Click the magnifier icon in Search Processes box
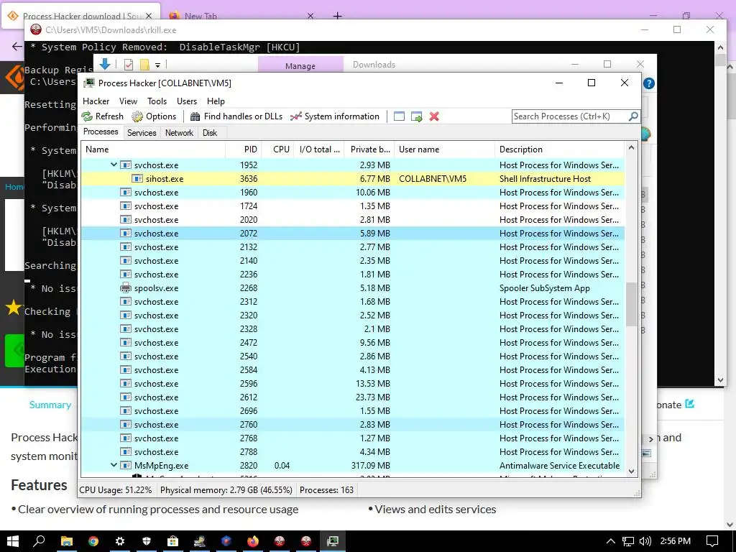Viewport: 736px width, 552px height. click(x=632, y=116)
